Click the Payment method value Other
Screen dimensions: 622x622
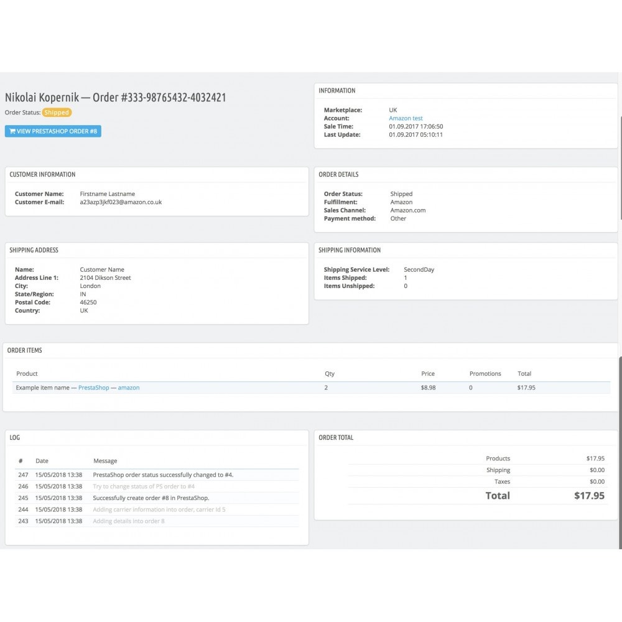[x=398, y=218]
